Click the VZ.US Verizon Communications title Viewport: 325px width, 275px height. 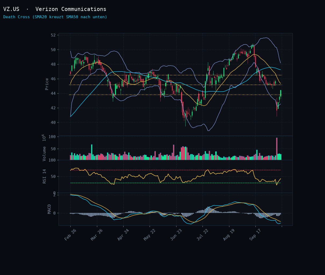[x=55, y=9]
